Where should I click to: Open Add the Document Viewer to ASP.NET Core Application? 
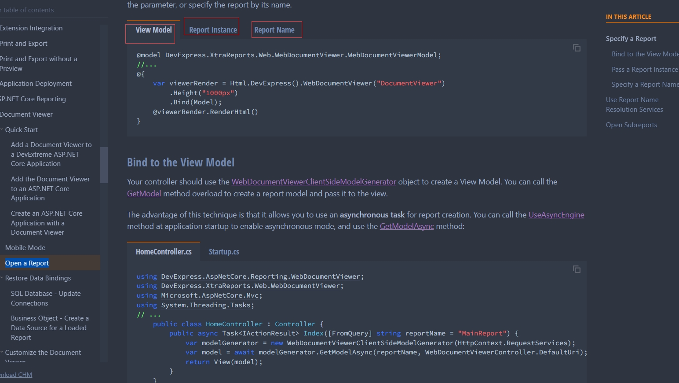coord(50,188)
